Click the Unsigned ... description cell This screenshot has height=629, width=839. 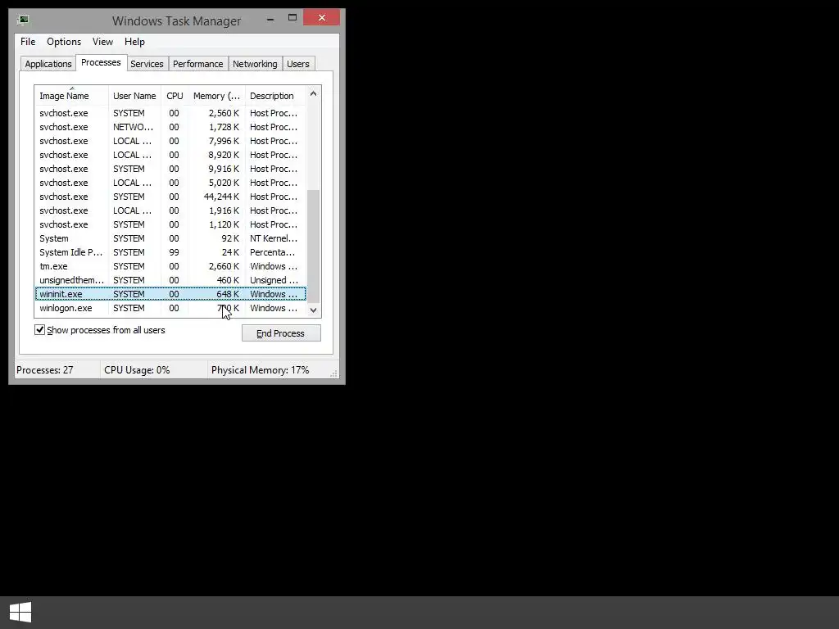coord(274,280)
